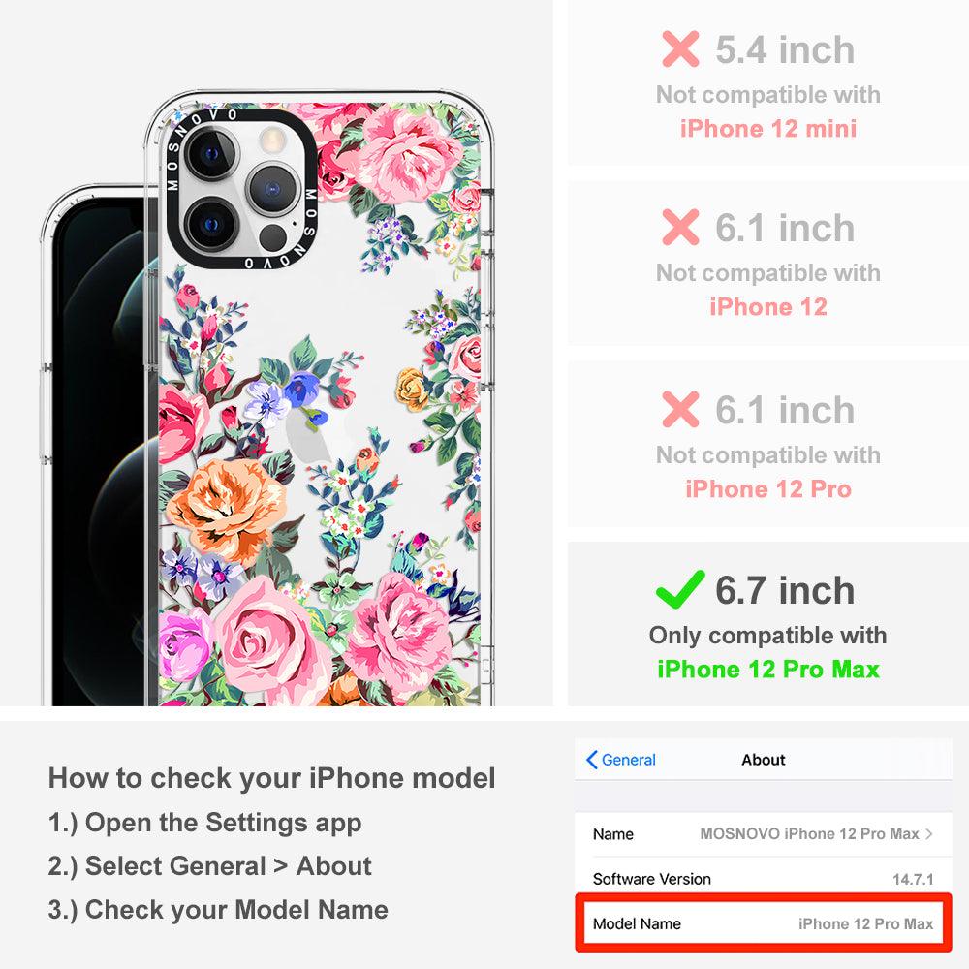Click the Apple logo on the phone back
The image size is (969, 969).
point(307,437)
